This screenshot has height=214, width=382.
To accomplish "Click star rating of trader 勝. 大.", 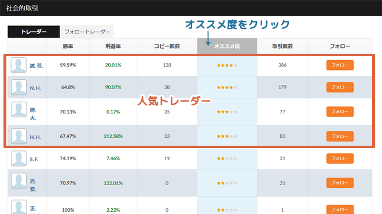I will [x=227, y=112].
